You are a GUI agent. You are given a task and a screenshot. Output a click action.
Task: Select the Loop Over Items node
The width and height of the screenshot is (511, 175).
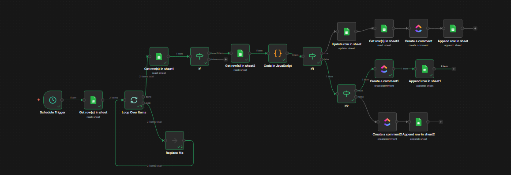(x=134, y=100)
